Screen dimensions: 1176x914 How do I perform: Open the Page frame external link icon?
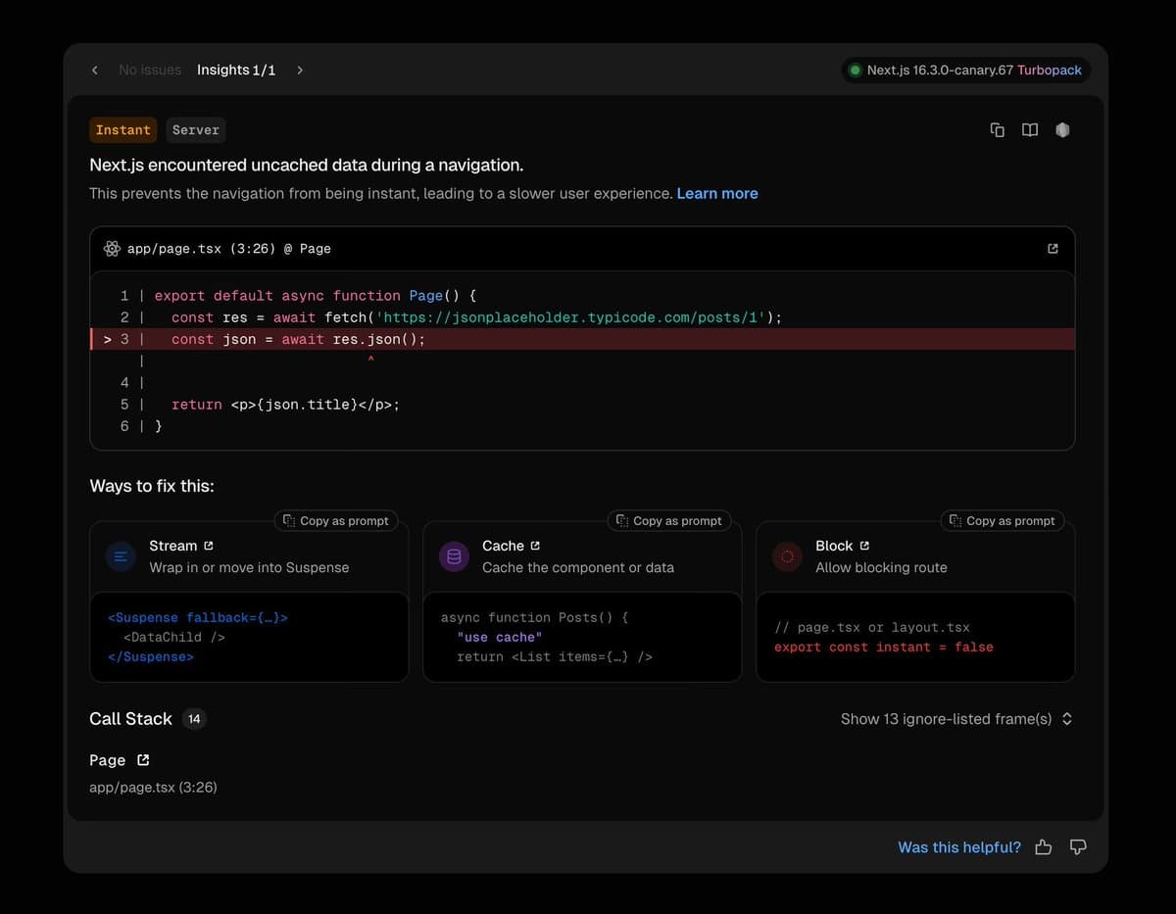[144, 760]
